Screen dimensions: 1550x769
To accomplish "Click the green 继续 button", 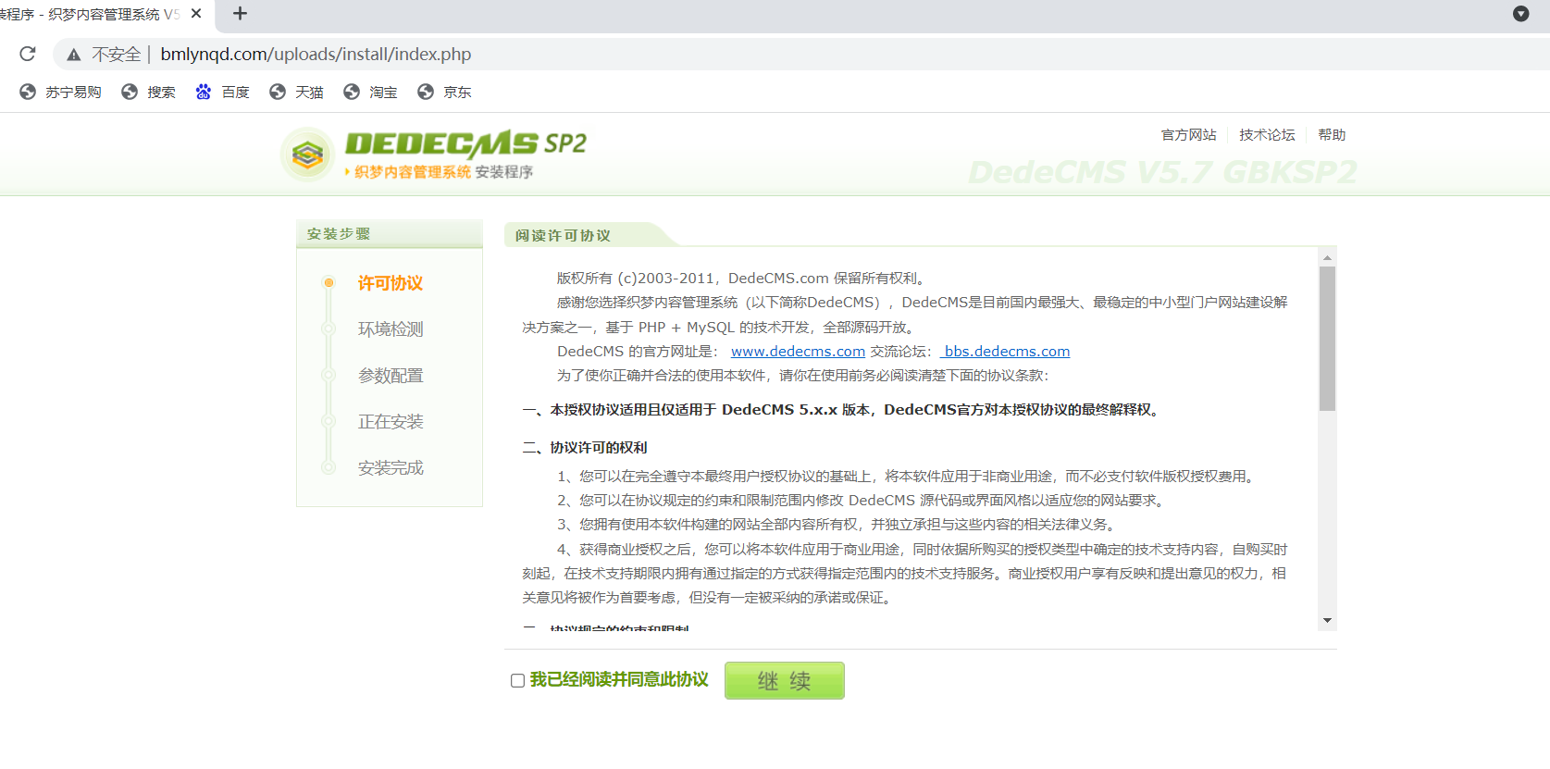I will coord(785,680).
